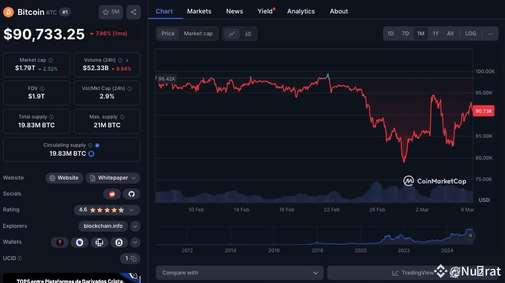Open the fourth wallet icon
This screenshot has height=283, width=505.
(119, 242)
